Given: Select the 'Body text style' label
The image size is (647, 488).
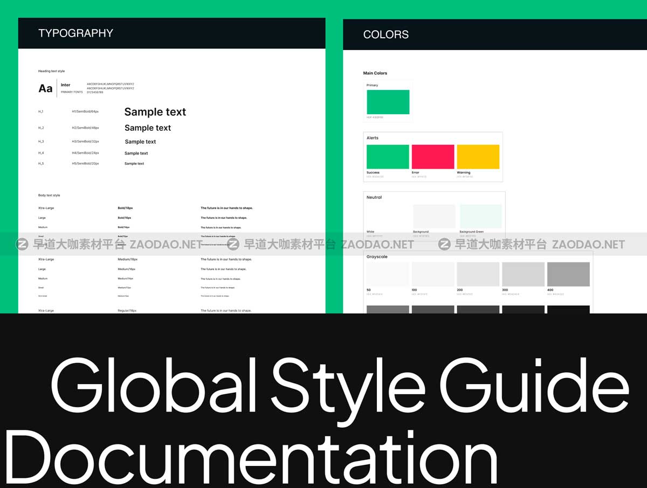Looking at the screenshot, I should [49, 196].
